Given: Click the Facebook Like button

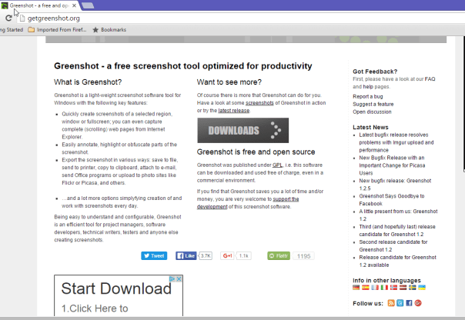Looking at the screenshot, I should click(186, 255).
